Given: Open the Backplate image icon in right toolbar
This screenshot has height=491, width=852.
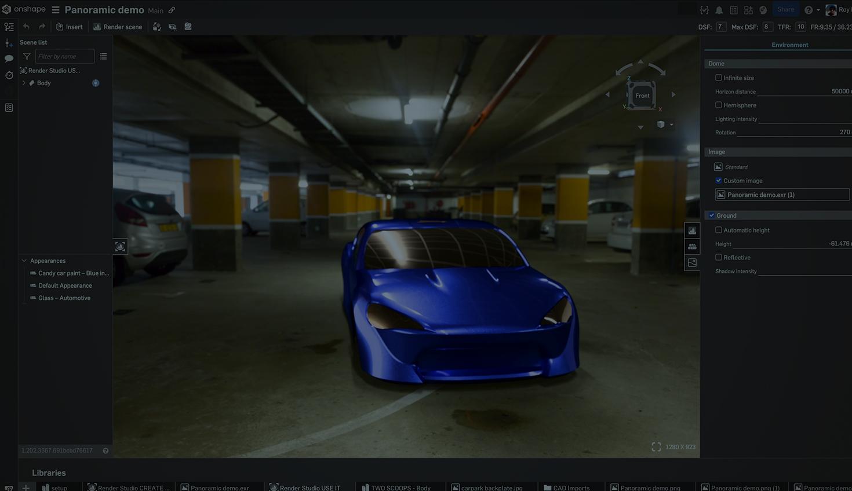Looking at the screenshot, I should (x=692, y=262).
